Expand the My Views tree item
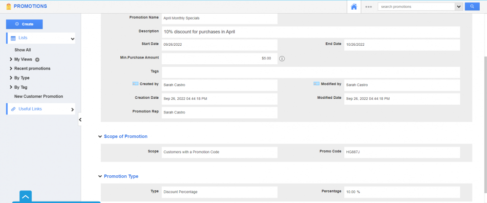Viewport: 487px width, 203px height. coord(11,59)
